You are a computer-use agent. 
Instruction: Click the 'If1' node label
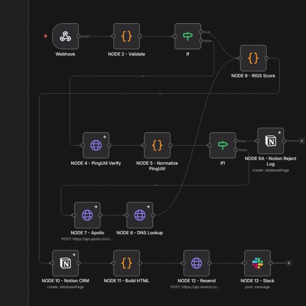[223, 163]
